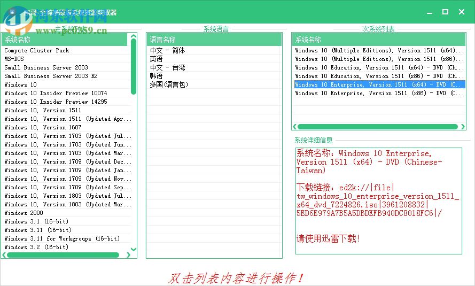
Task: Select Windows 10, Version 1803 (Updated Mar...
Action: 67,204
